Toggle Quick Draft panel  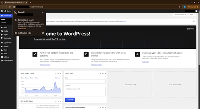pos(105,74)
